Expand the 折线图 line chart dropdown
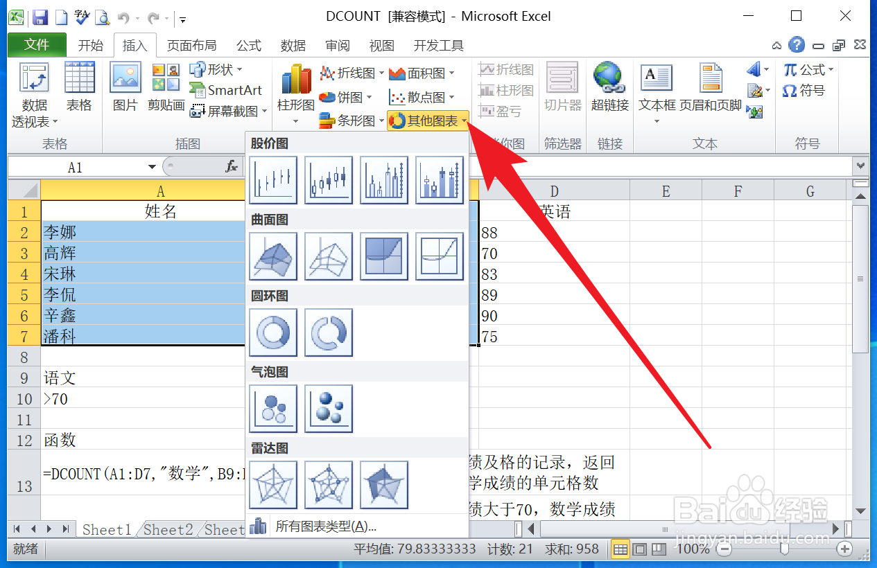The width and height of the screenshot is (877, 568). click(x=352, y=73)
